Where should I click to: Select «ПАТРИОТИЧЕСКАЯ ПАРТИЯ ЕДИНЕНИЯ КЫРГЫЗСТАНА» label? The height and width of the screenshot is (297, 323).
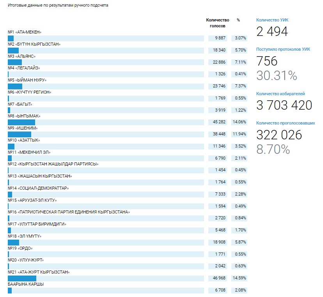coord(69,212)
